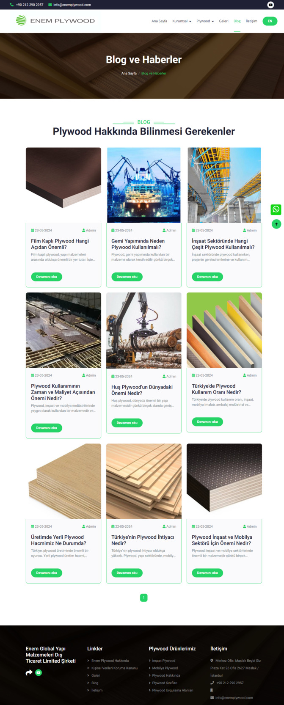Expand the Kurumsal dropdown menu
The image size is (284, 705).
[x=182, y=21]
